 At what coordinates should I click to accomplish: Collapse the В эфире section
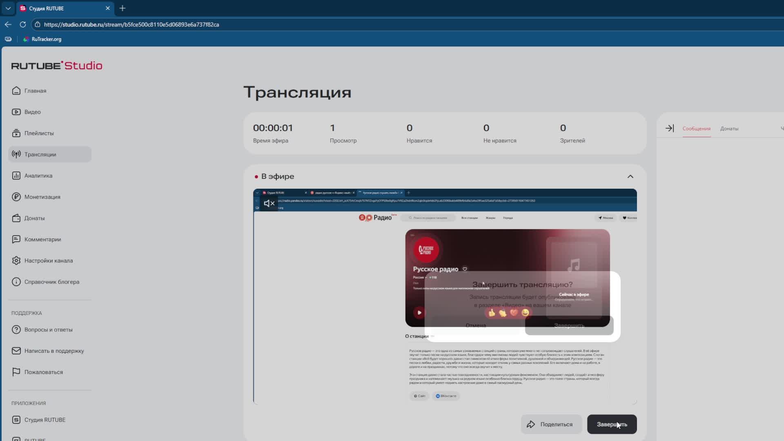630,176
